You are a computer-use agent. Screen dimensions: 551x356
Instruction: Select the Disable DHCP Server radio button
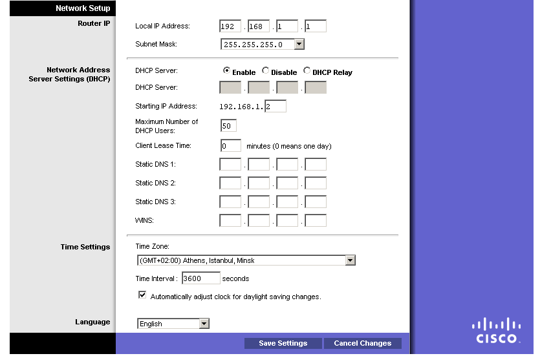pyautogui.click(x=266, y=71)
